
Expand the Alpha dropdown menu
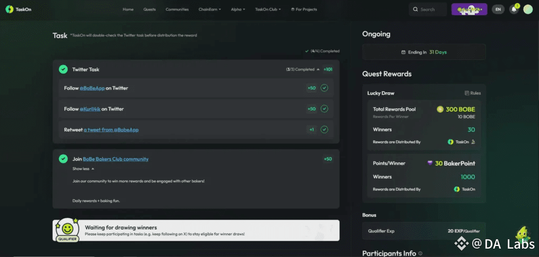[238, 9]
